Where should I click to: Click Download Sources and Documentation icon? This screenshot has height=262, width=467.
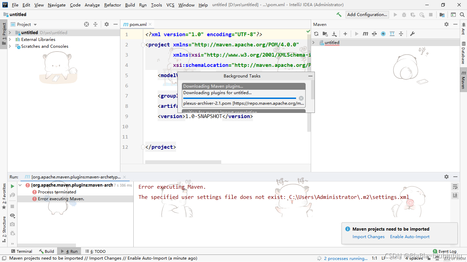click(334, 34)
